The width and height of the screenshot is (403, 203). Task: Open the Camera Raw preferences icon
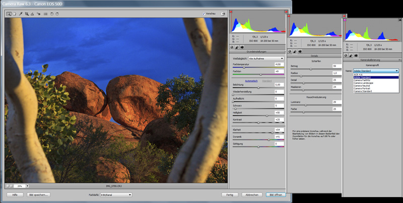pos(45,14)
